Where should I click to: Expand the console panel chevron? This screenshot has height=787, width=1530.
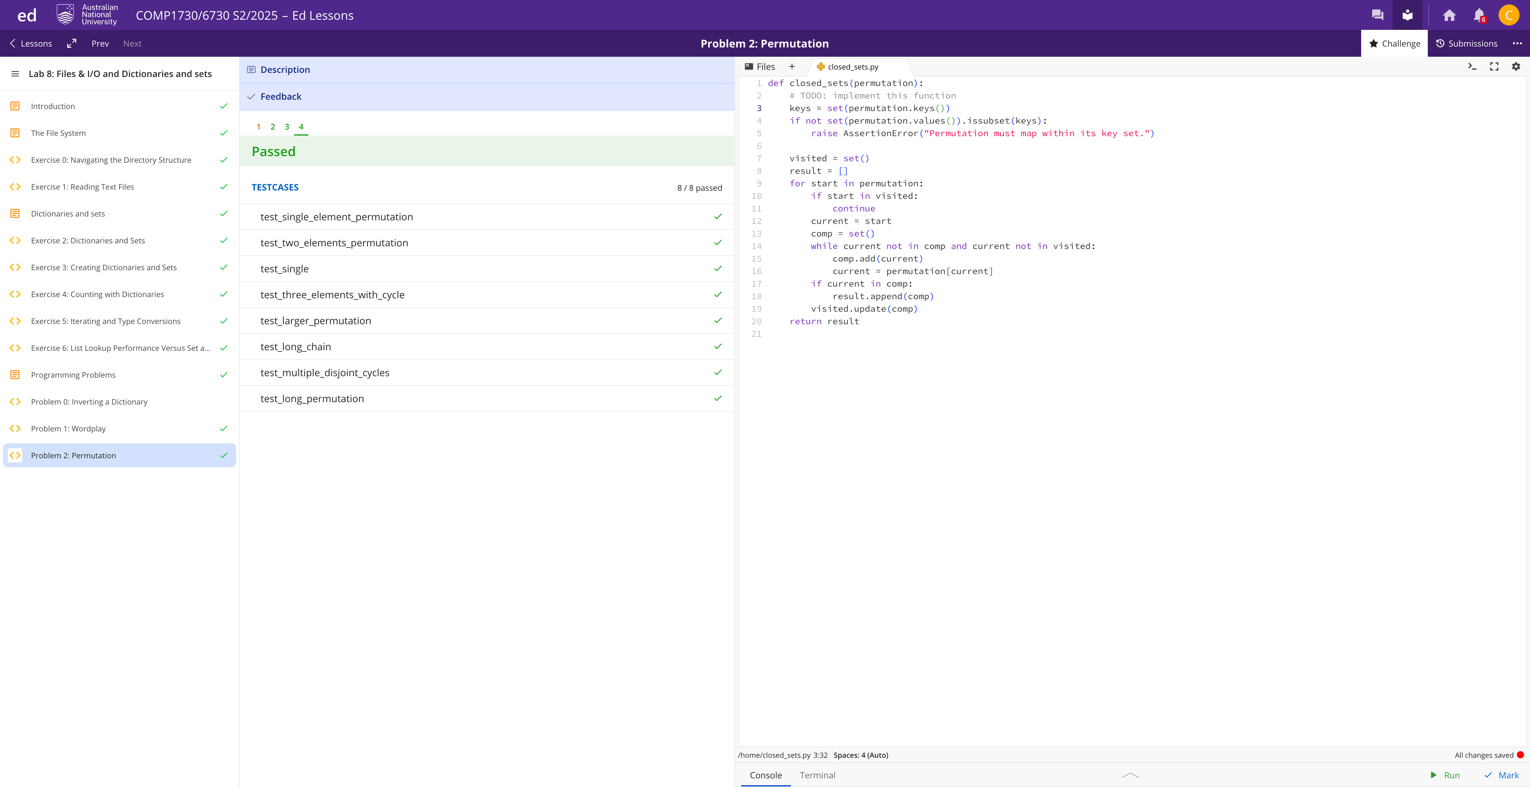[x=1130, y=775]
